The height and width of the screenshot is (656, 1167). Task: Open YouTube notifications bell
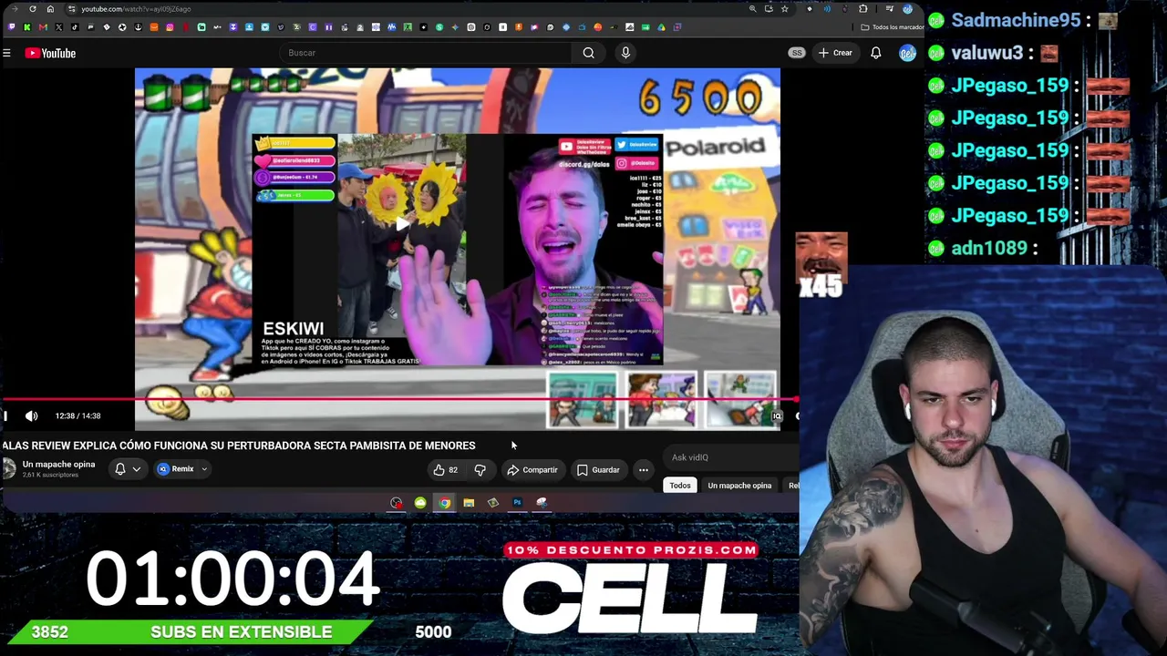(x=875, y=53)
